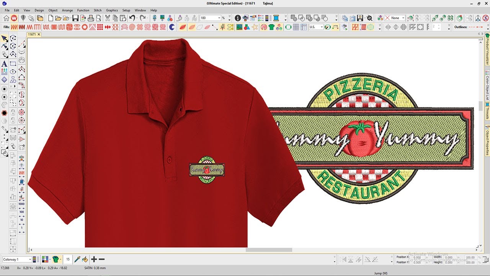
Task: Open the Setup menu
Action: 126,10
